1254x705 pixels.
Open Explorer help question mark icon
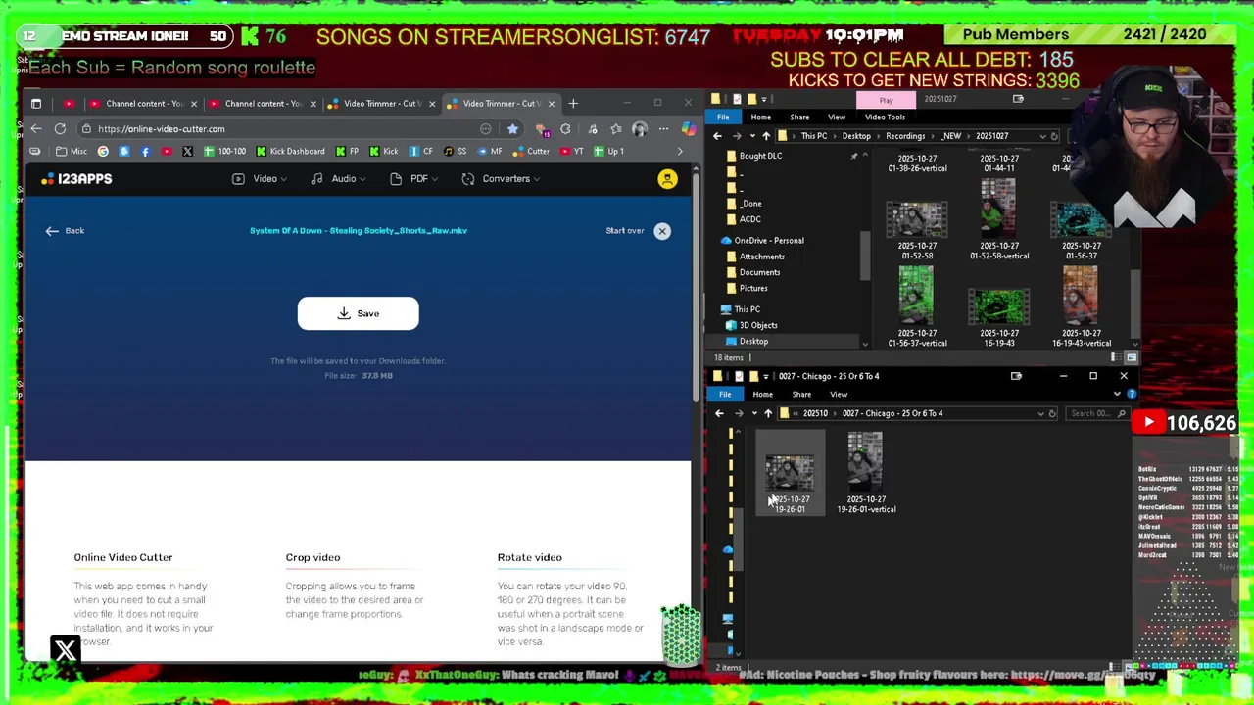[1132, 395]
